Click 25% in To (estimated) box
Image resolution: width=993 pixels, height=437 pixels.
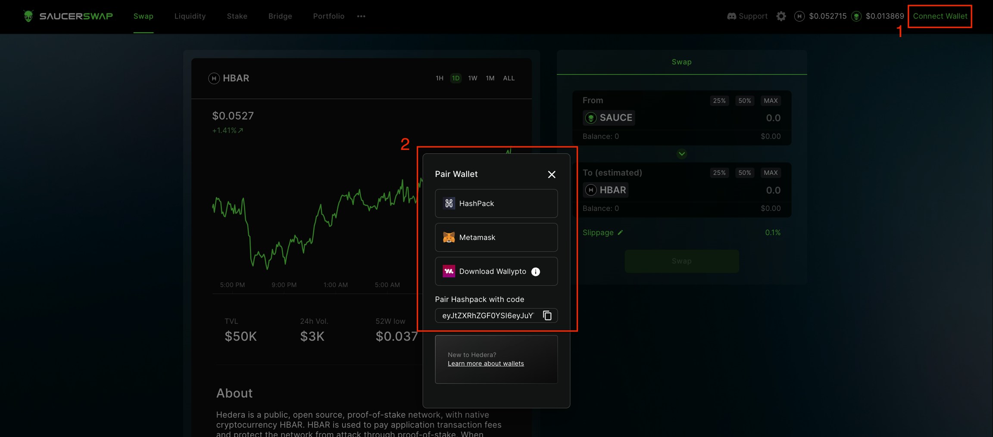(719, 173)
